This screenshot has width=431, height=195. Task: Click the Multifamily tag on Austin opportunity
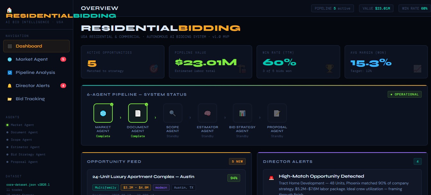point(105,188)
